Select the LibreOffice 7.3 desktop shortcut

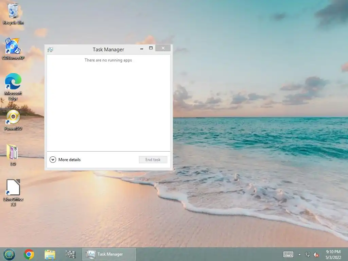coord(13,193)
